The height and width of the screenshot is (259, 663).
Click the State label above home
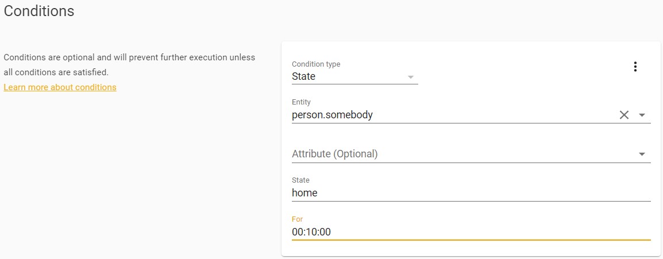300,180
